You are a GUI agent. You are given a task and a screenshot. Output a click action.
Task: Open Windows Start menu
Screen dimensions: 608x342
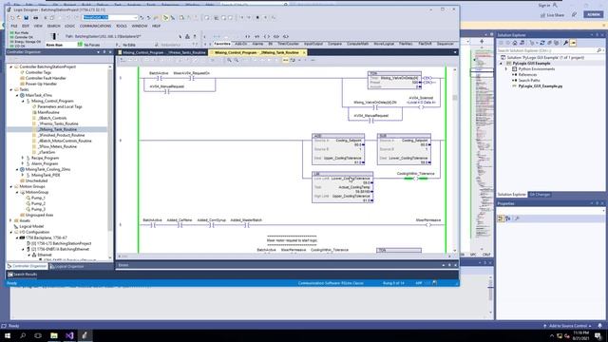click(x=8, y=335)
